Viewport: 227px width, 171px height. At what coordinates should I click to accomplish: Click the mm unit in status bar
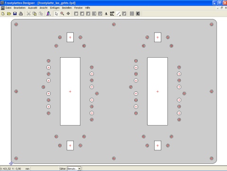click(27, 169)
